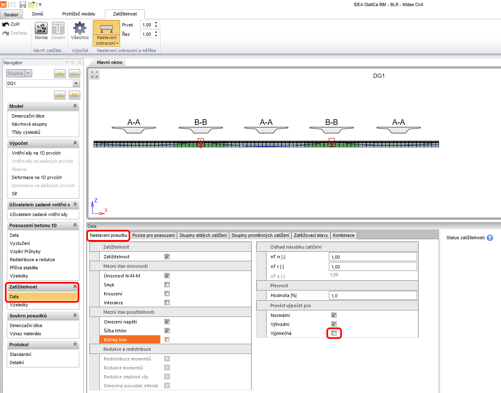501x393 pixels.
Task: Open the Kombinace tab
Action: (x=344, y=235)
